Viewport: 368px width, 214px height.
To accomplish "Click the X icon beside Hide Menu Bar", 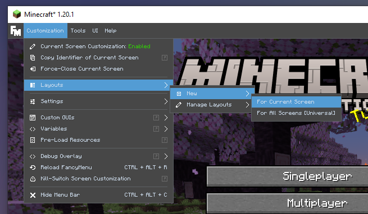I will (x=33, y=195).
